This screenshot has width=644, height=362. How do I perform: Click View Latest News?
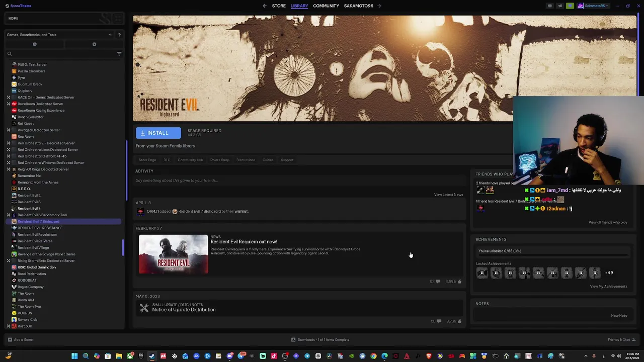click(x=448, y=195)
